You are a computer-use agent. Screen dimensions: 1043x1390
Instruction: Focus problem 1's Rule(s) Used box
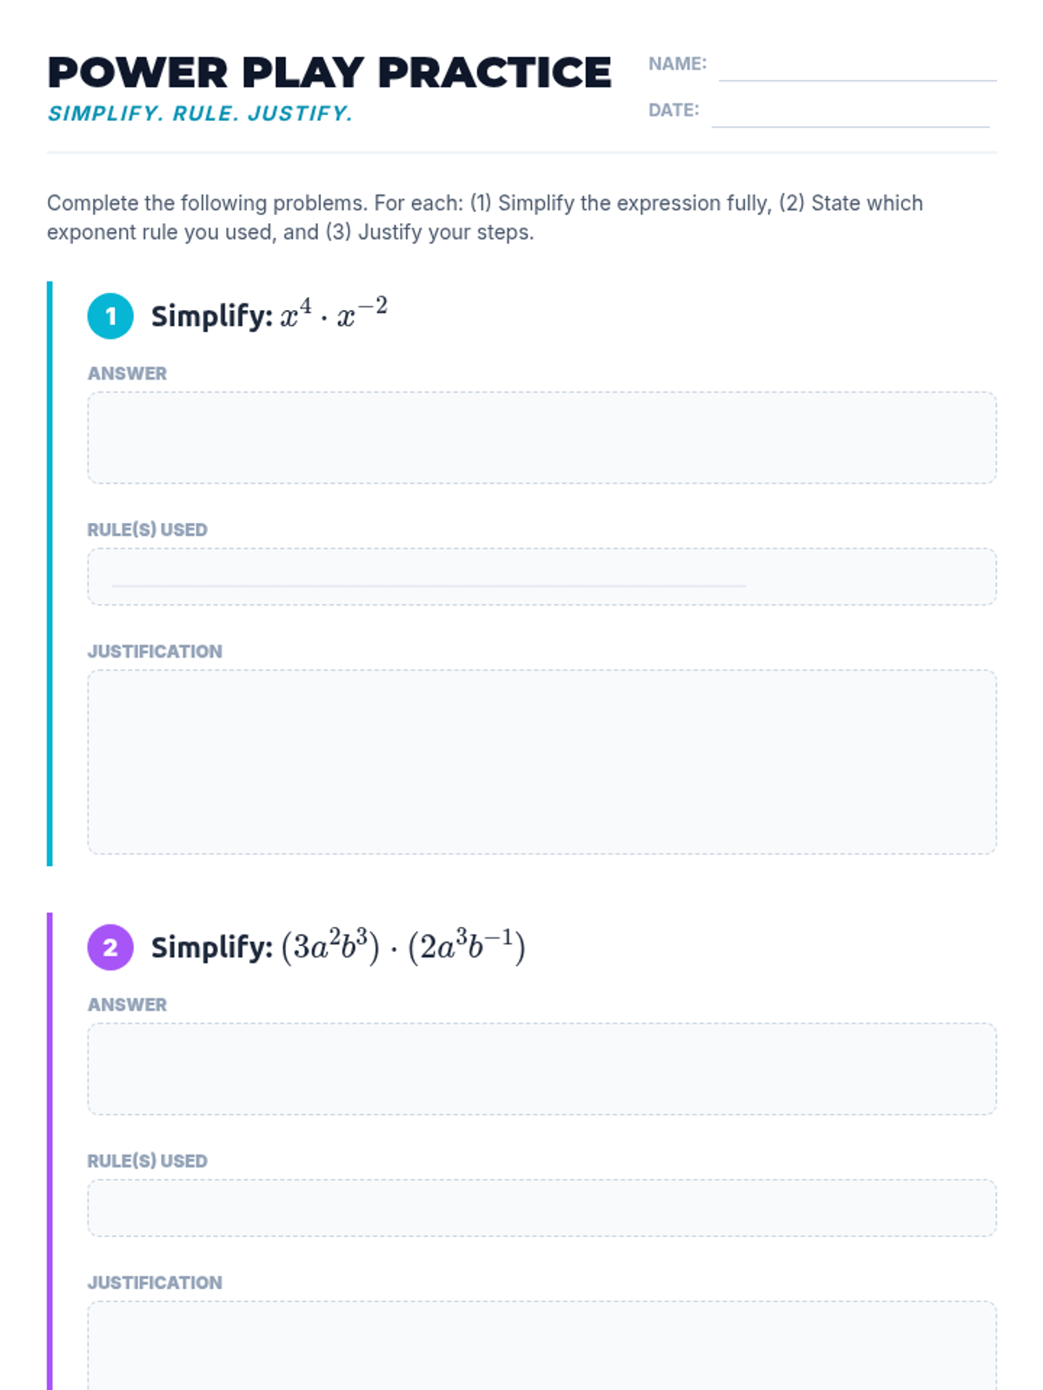[541, 577]
